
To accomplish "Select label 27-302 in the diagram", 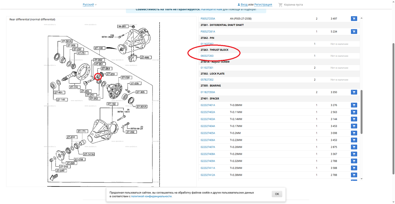I will (131, 132).
